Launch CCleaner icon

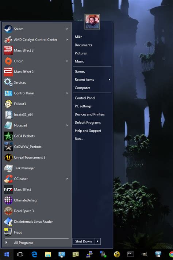pos(8,179)
